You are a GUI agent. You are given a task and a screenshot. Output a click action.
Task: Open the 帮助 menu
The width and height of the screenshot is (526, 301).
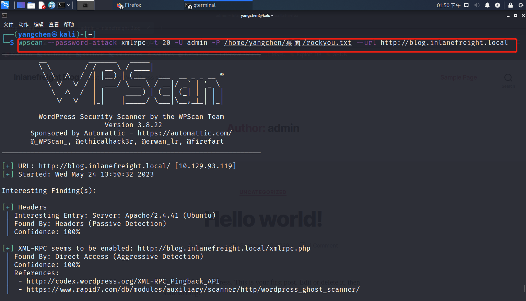(69, 25)
